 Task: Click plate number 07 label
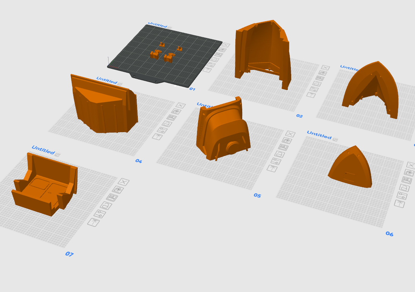(69, 254)
